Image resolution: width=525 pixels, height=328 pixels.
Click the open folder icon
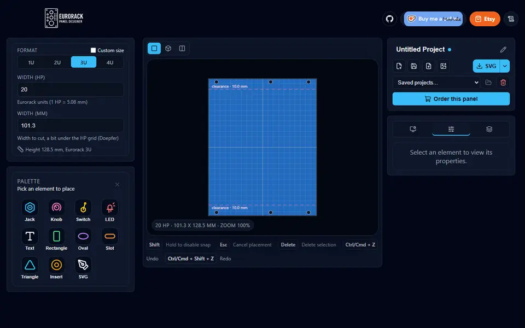tap(488, 83)
